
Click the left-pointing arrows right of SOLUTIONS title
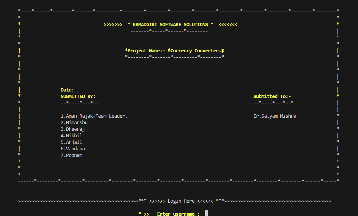228,25
